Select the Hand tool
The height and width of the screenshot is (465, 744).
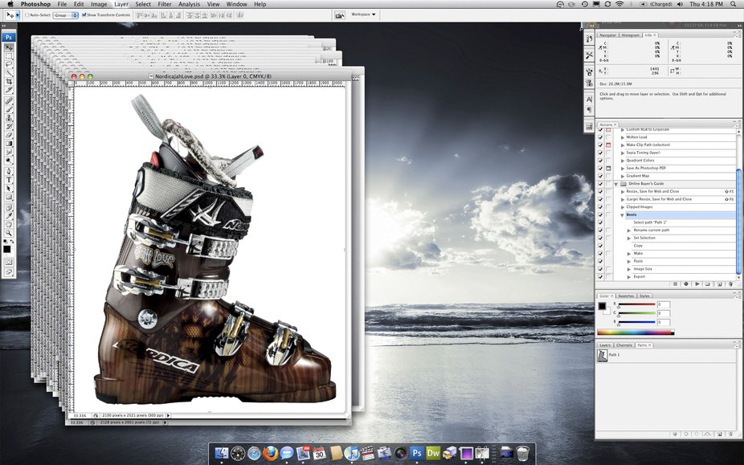[x=9, y=224]
